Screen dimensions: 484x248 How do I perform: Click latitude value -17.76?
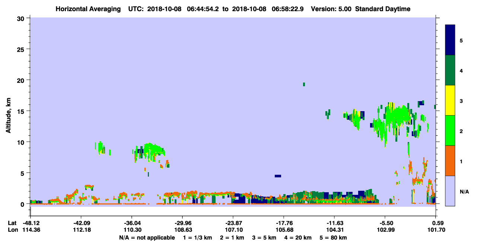[284, 223]
